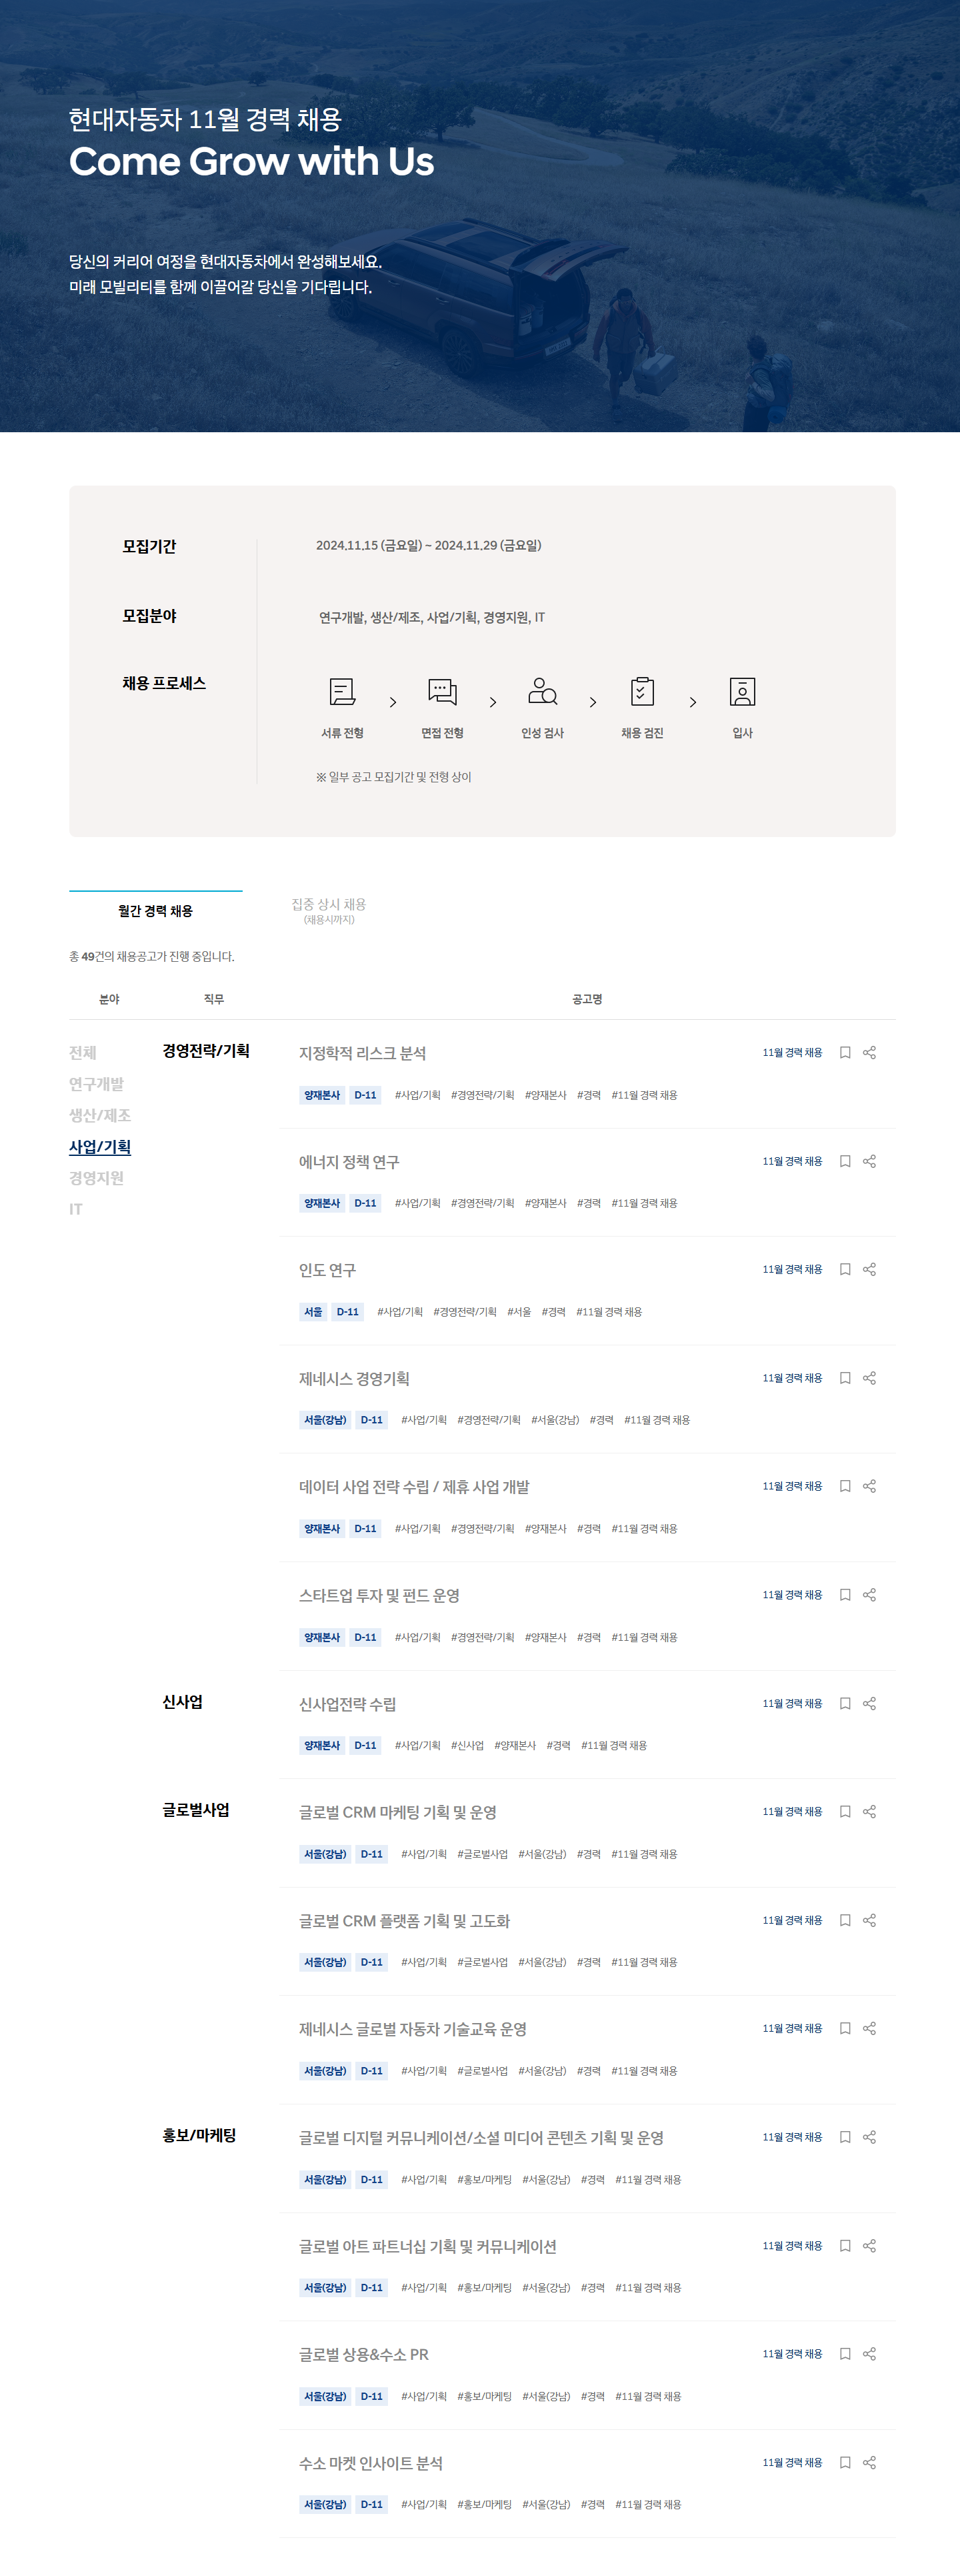This screenshot has width=960, height=2576.
Task: Open 스타트업 투자 및 펀드 운영 posting
Action: click(x=379, y=1596)
